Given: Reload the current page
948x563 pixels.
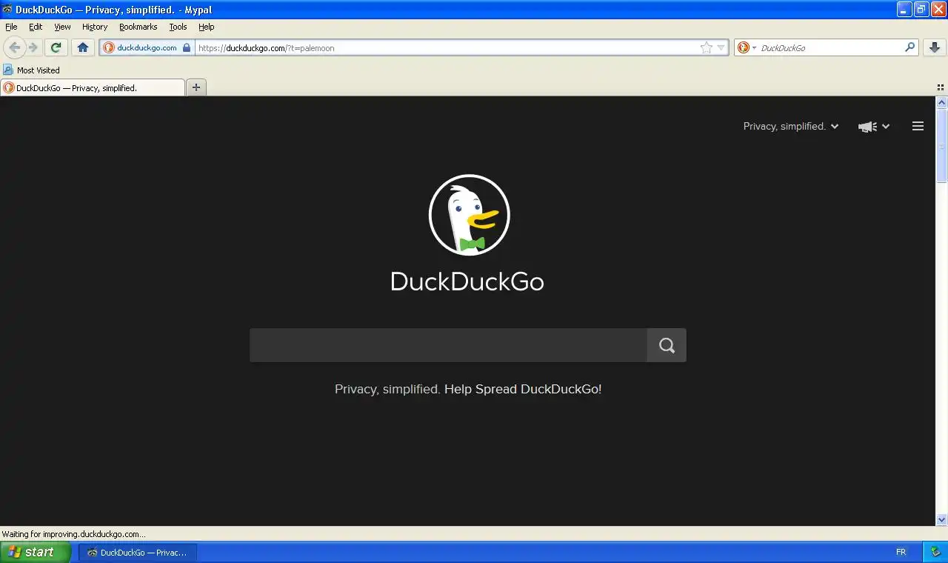Looking at the screenshot, I should point(56,47).
